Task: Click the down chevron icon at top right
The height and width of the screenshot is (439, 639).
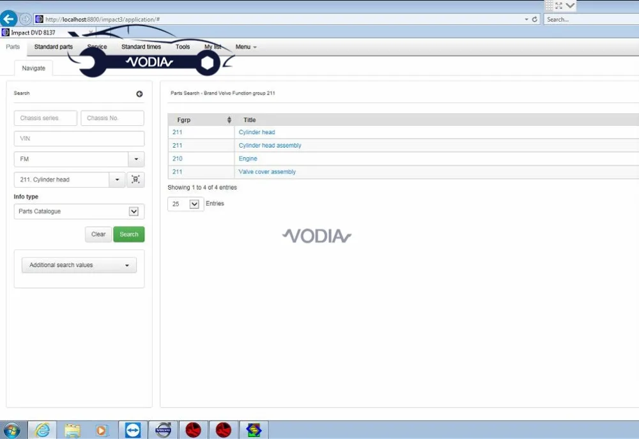Action: point(570,5)
